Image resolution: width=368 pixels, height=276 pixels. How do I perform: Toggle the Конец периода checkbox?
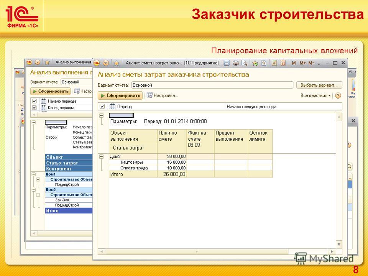pyautogui.click(x=34, y=108)
